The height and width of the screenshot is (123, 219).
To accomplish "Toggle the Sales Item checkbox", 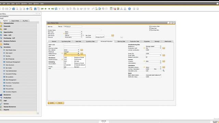I will tap(150, 28).
